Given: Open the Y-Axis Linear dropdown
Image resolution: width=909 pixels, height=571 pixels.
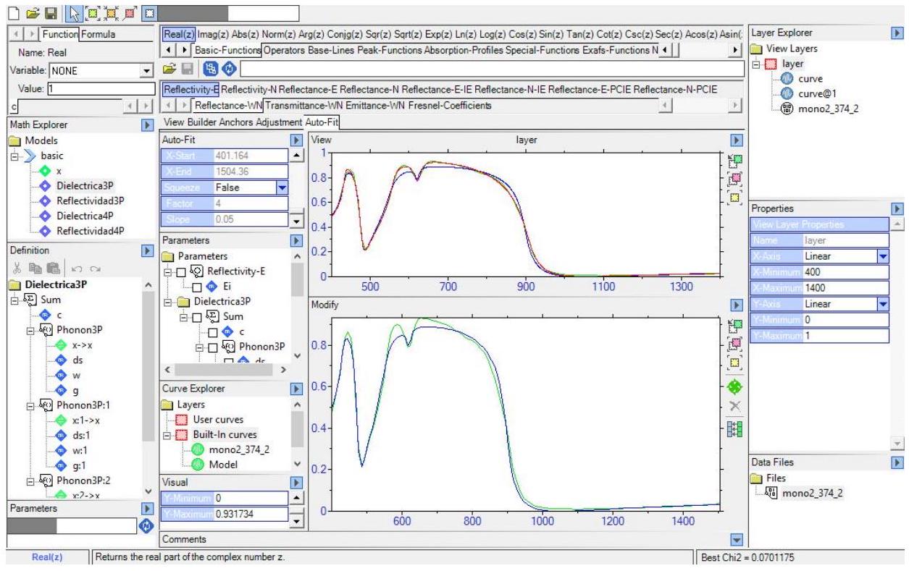Looking at the screenshot, I should 882,303.
